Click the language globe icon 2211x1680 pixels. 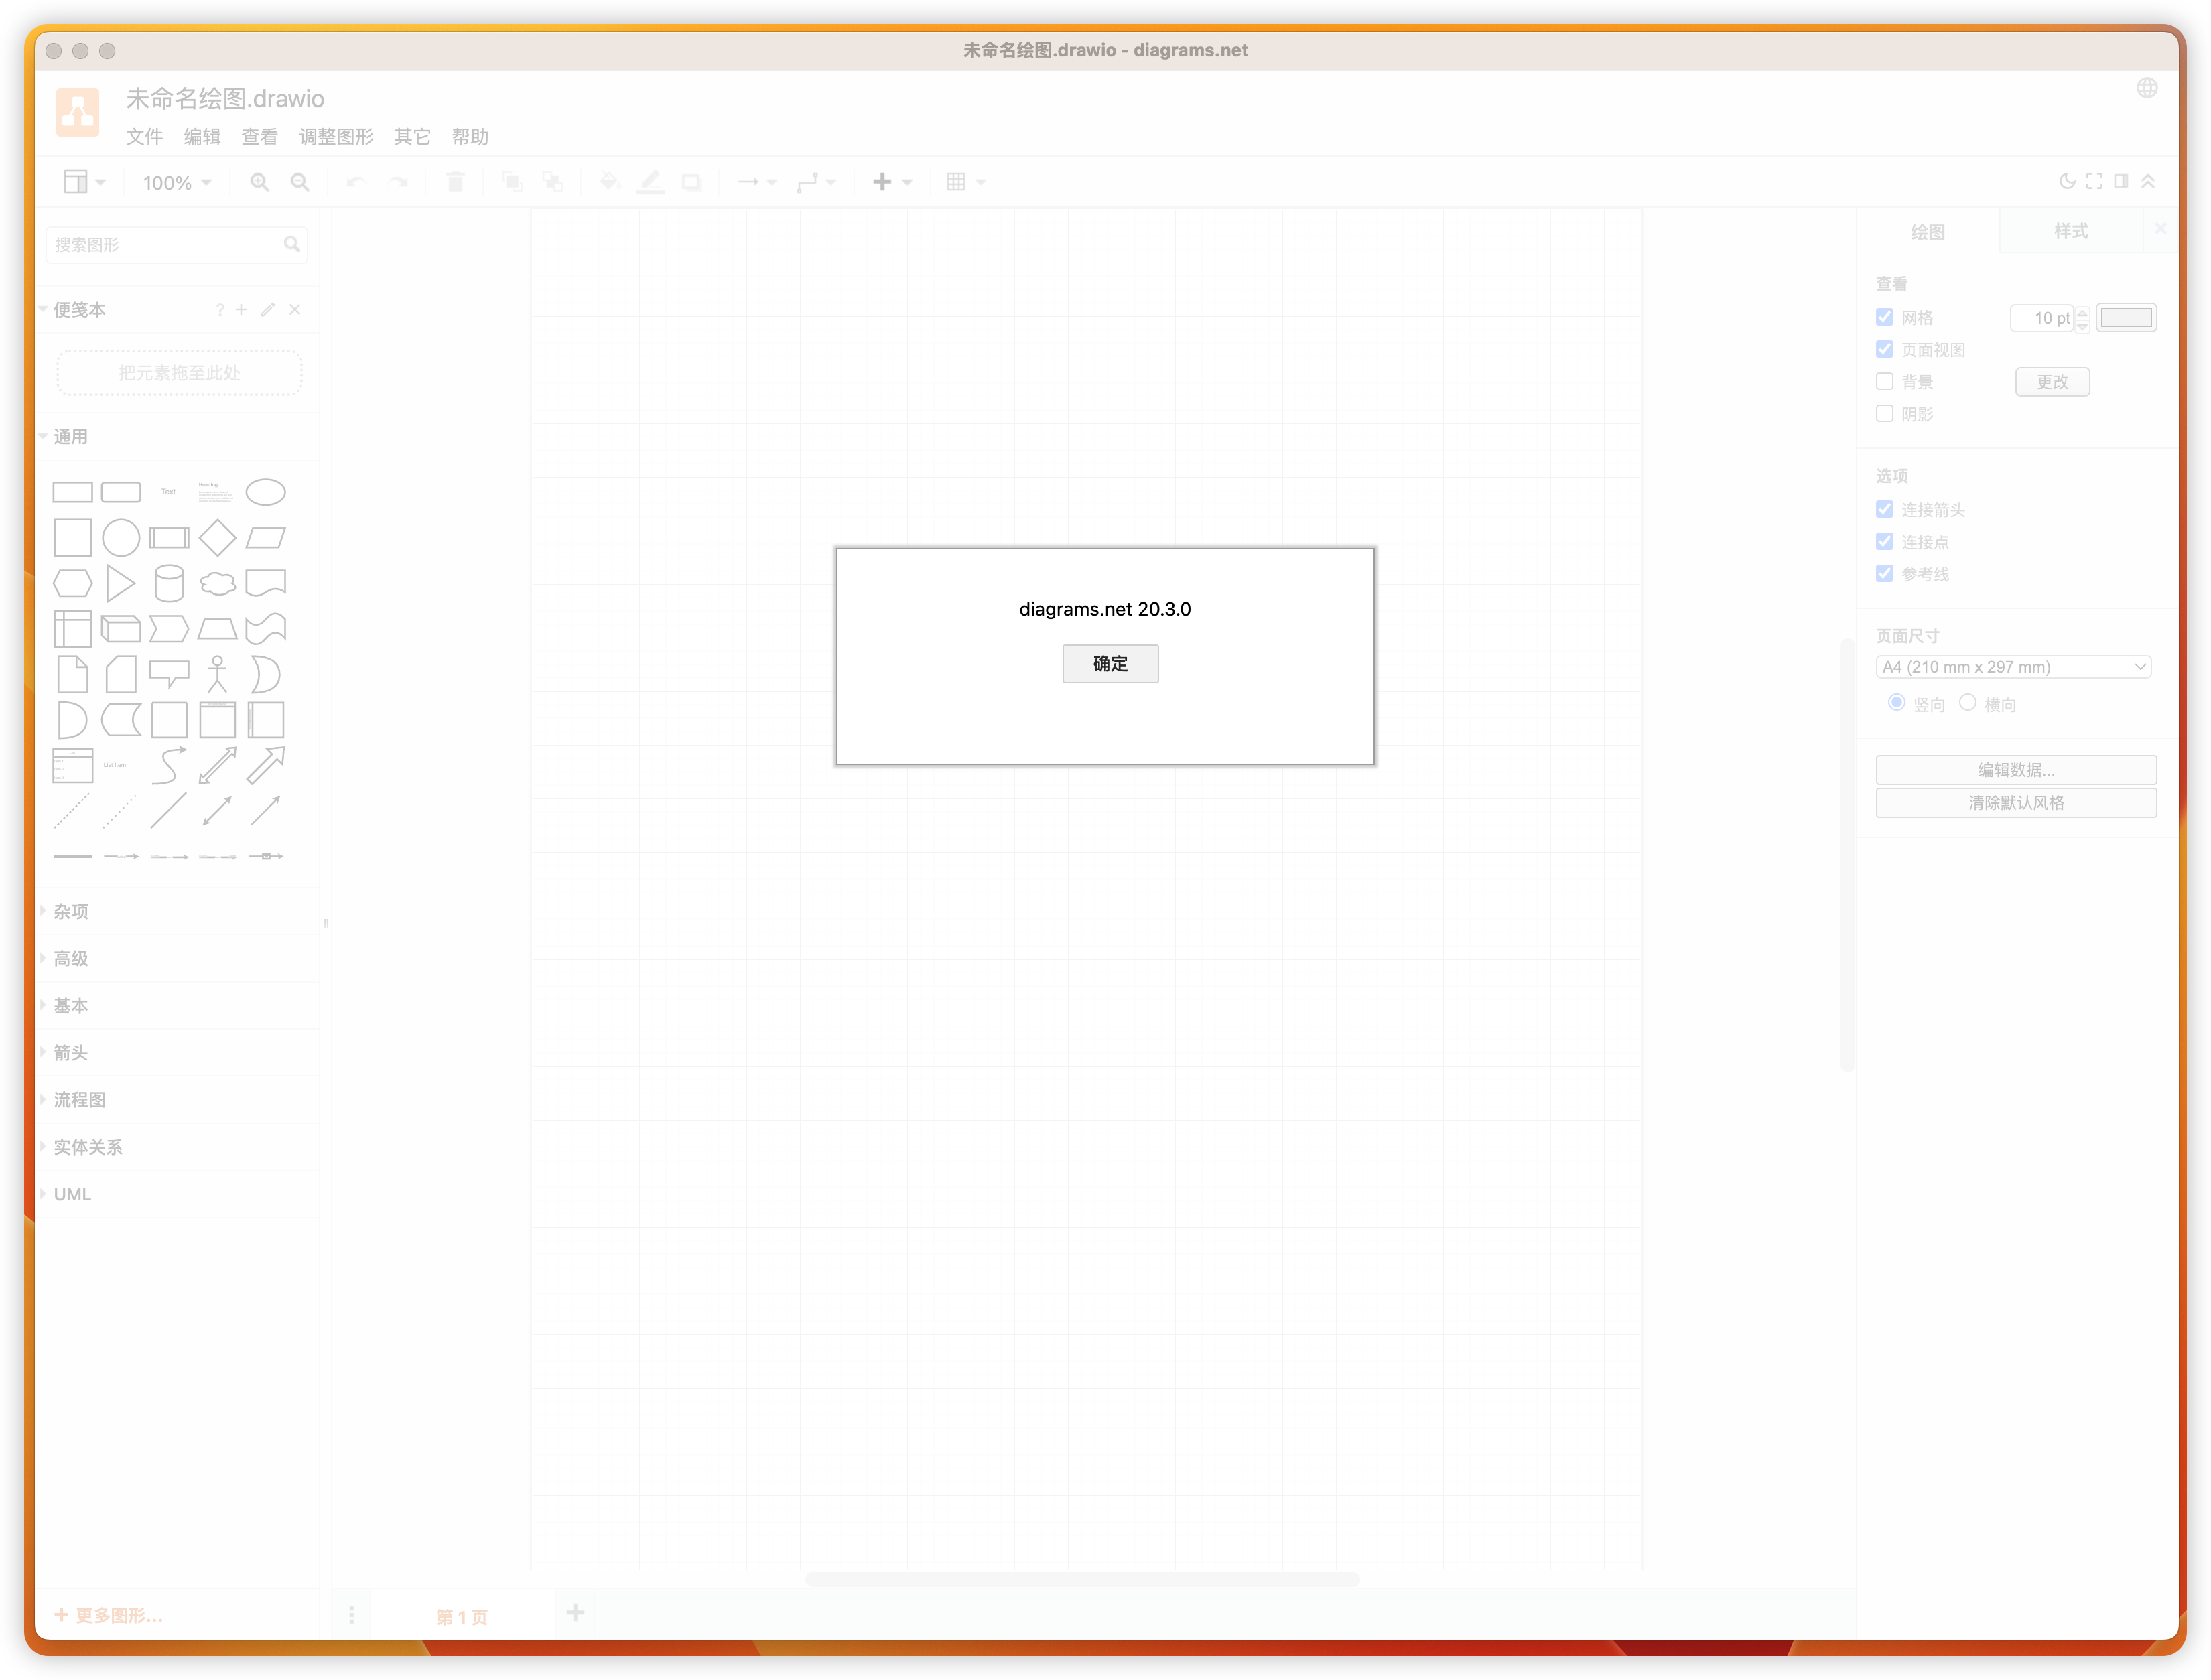point(2146,88)
